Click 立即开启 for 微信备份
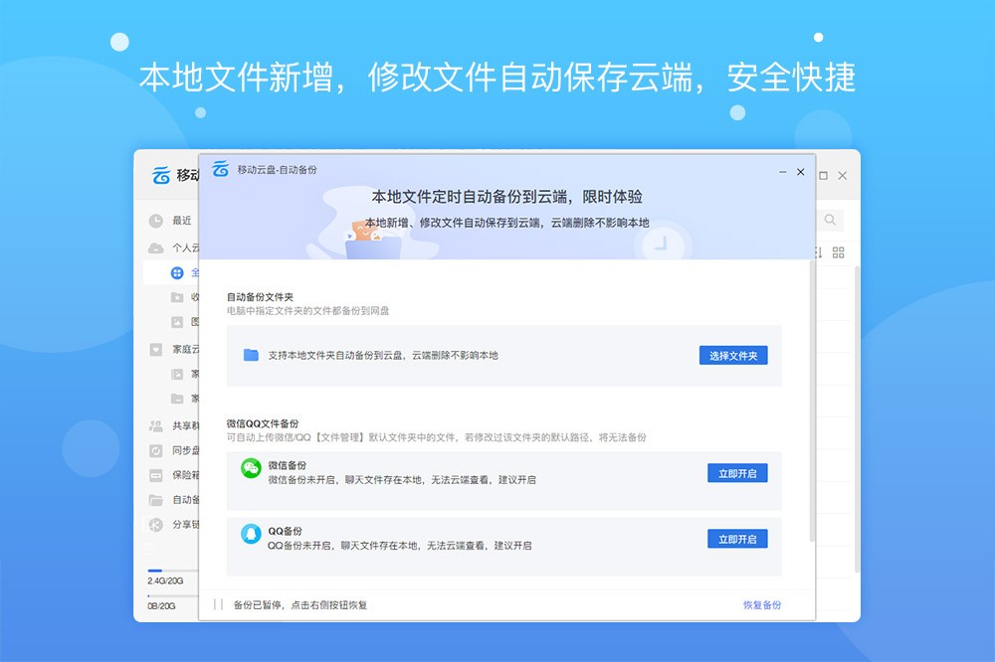The height and width of the screenshot is (662, 995). pyautogui.click(x=737, y=473)
